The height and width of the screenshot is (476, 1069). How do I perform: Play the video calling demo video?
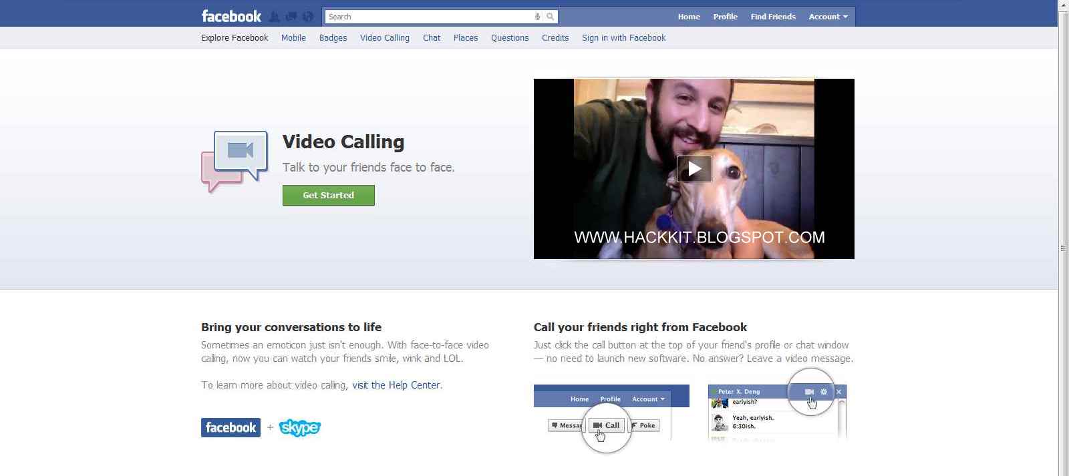(x=694, y=169)
